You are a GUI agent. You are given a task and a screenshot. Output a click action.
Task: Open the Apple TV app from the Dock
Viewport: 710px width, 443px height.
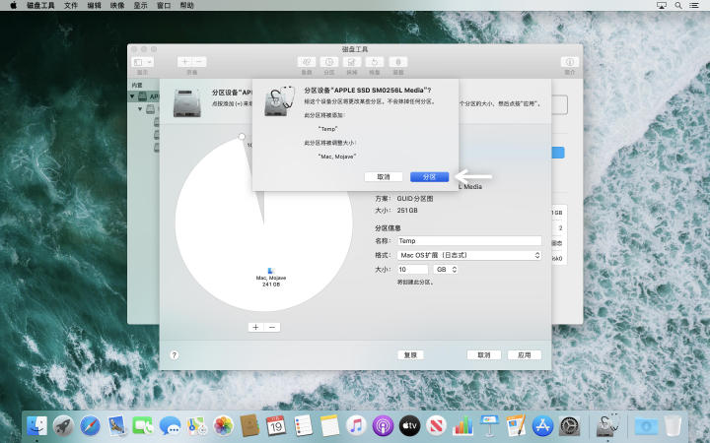[409, 426]
